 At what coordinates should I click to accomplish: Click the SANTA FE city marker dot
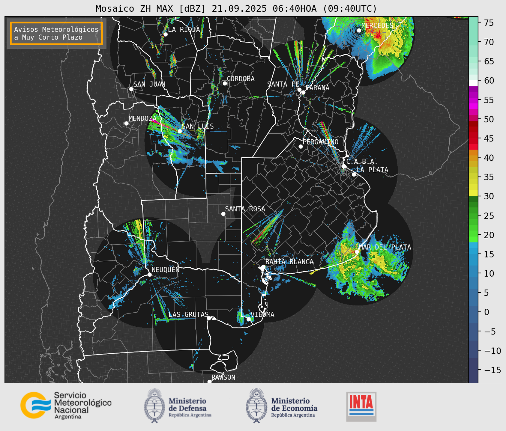(299, 90)
